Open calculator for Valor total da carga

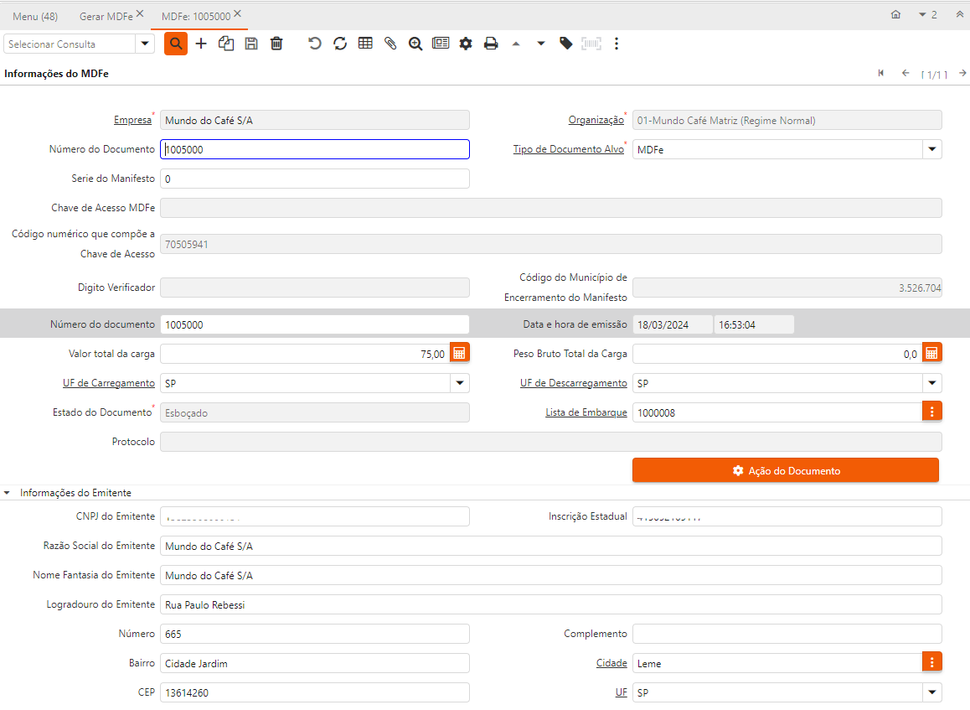459,353
